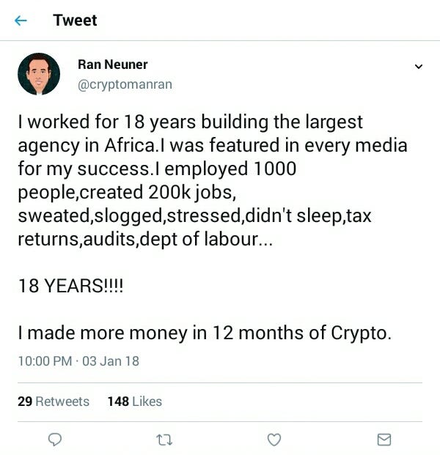This screenshot has height=455, width=440.
Task: View the 148 Likes list
Action: tap(135, 402)
